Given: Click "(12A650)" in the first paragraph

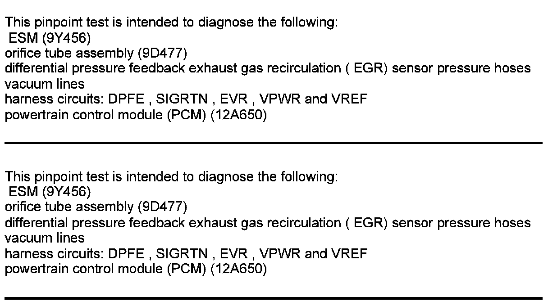Looking at the screenshot, I should click(239, 115).
